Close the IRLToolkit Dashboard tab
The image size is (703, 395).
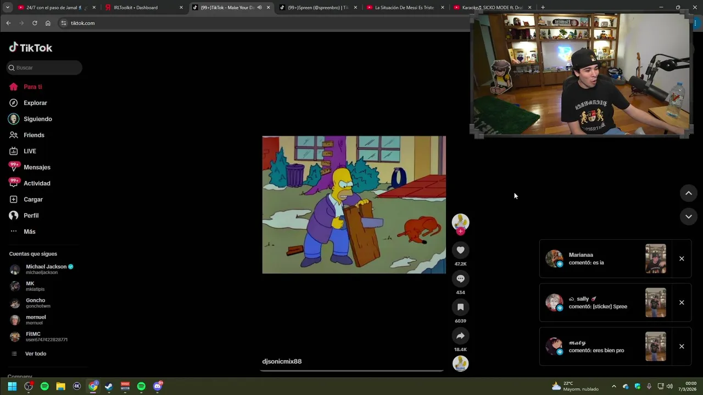(x=181, y=8)
